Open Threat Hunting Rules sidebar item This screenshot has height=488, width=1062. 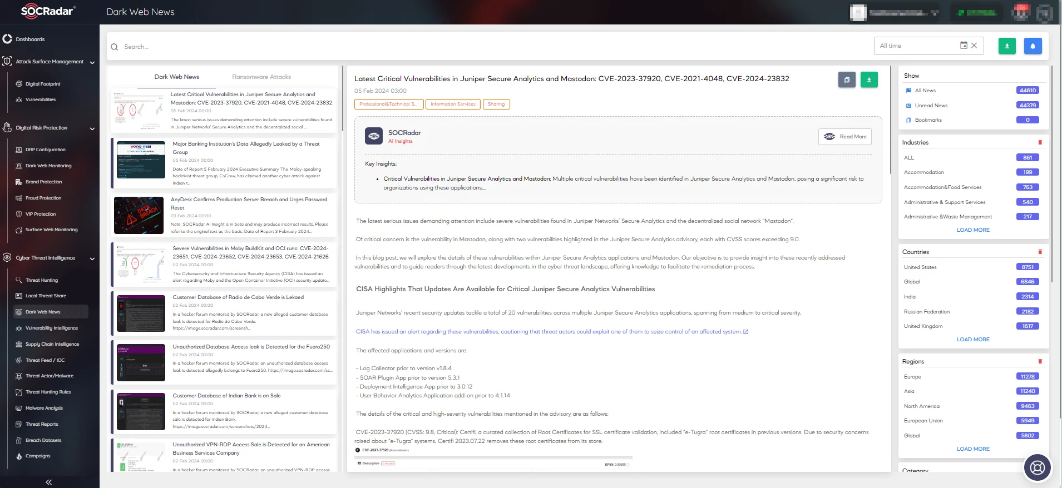click(x=48, y=392)
